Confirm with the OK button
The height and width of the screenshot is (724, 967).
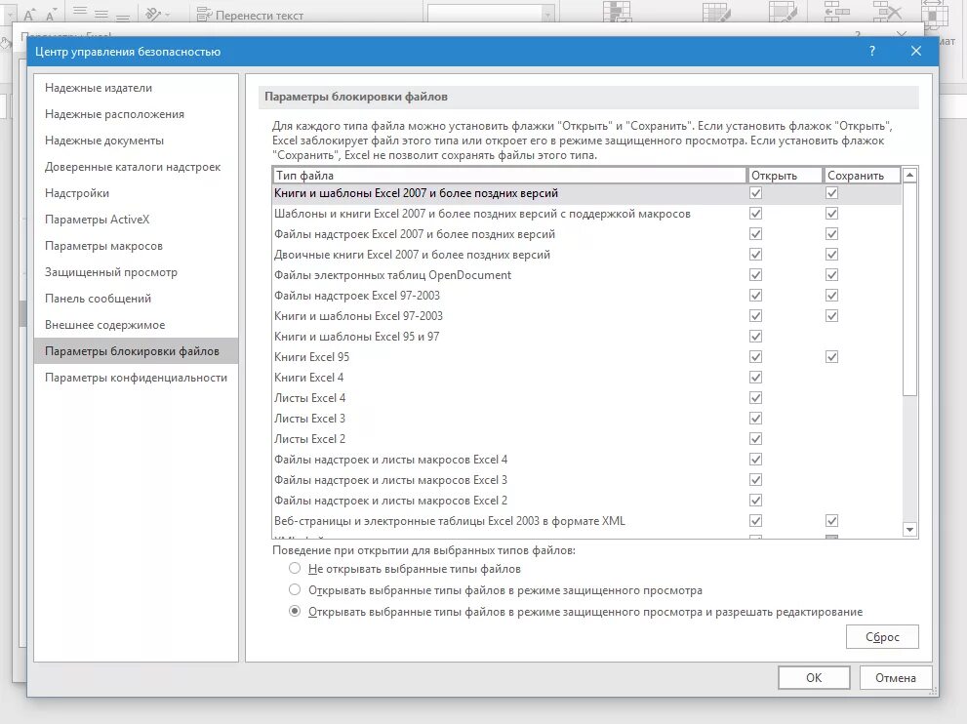814,678
